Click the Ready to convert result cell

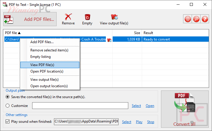pos(175,39)
